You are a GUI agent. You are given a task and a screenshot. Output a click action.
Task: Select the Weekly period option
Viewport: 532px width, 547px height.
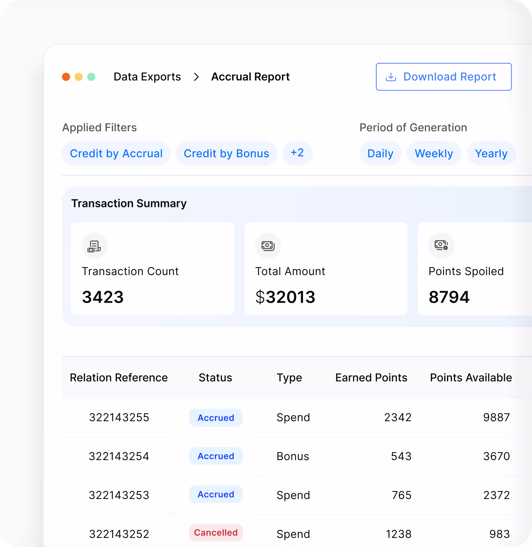coord(434,153)
